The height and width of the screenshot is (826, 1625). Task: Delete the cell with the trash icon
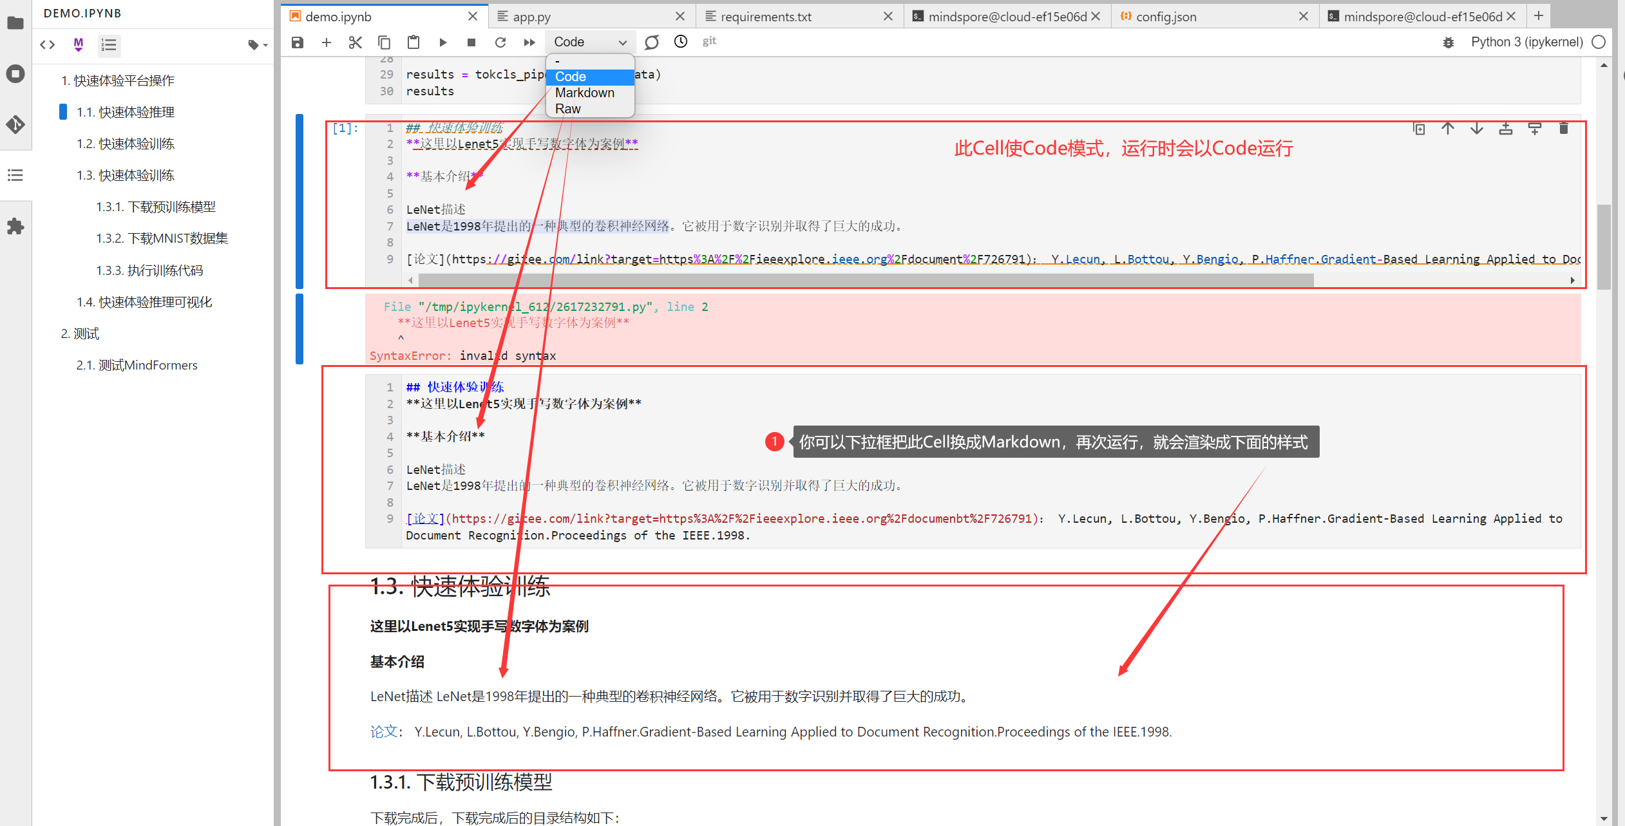coord(1563,129)
